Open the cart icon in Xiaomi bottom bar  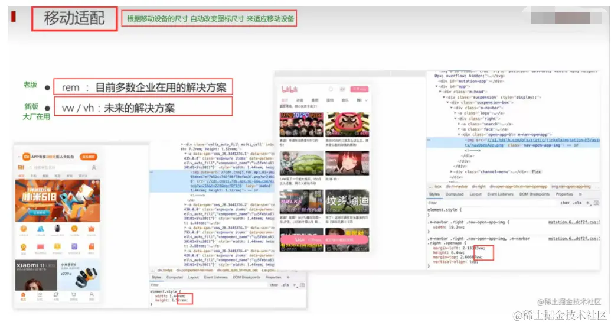[x=73, y=295]
